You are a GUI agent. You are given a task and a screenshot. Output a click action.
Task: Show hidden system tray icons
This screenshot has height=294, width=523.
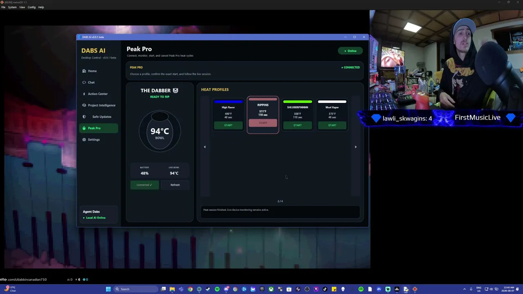pos(464,289)
